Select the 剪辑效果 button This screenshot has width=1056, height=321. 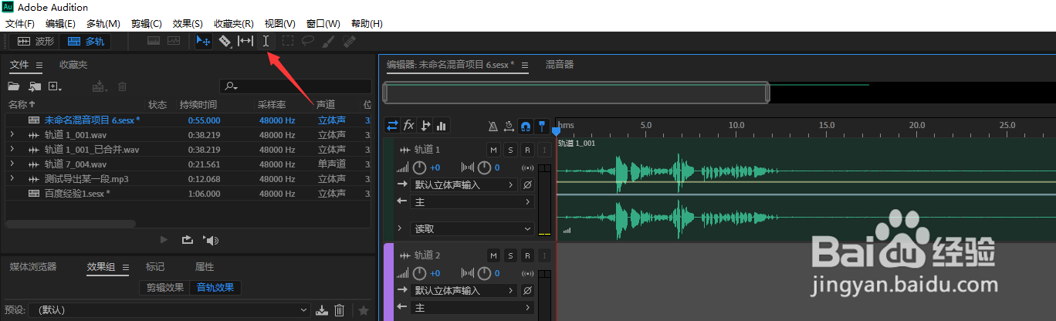coord(165,288)
